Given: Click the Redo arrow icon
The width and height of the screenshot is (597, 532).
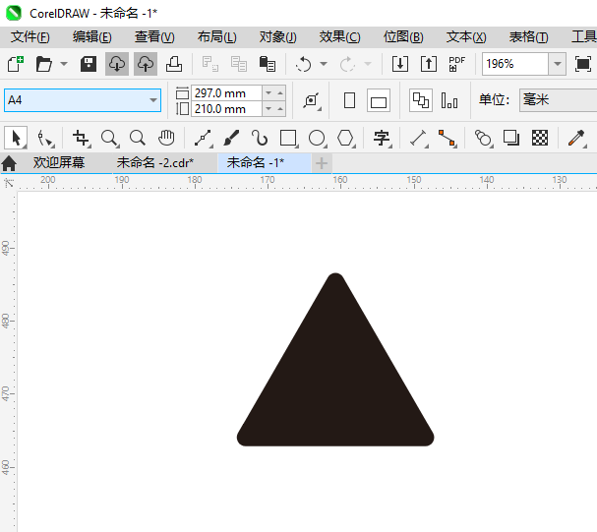Looking at the screenshot, I should (347, 64).
